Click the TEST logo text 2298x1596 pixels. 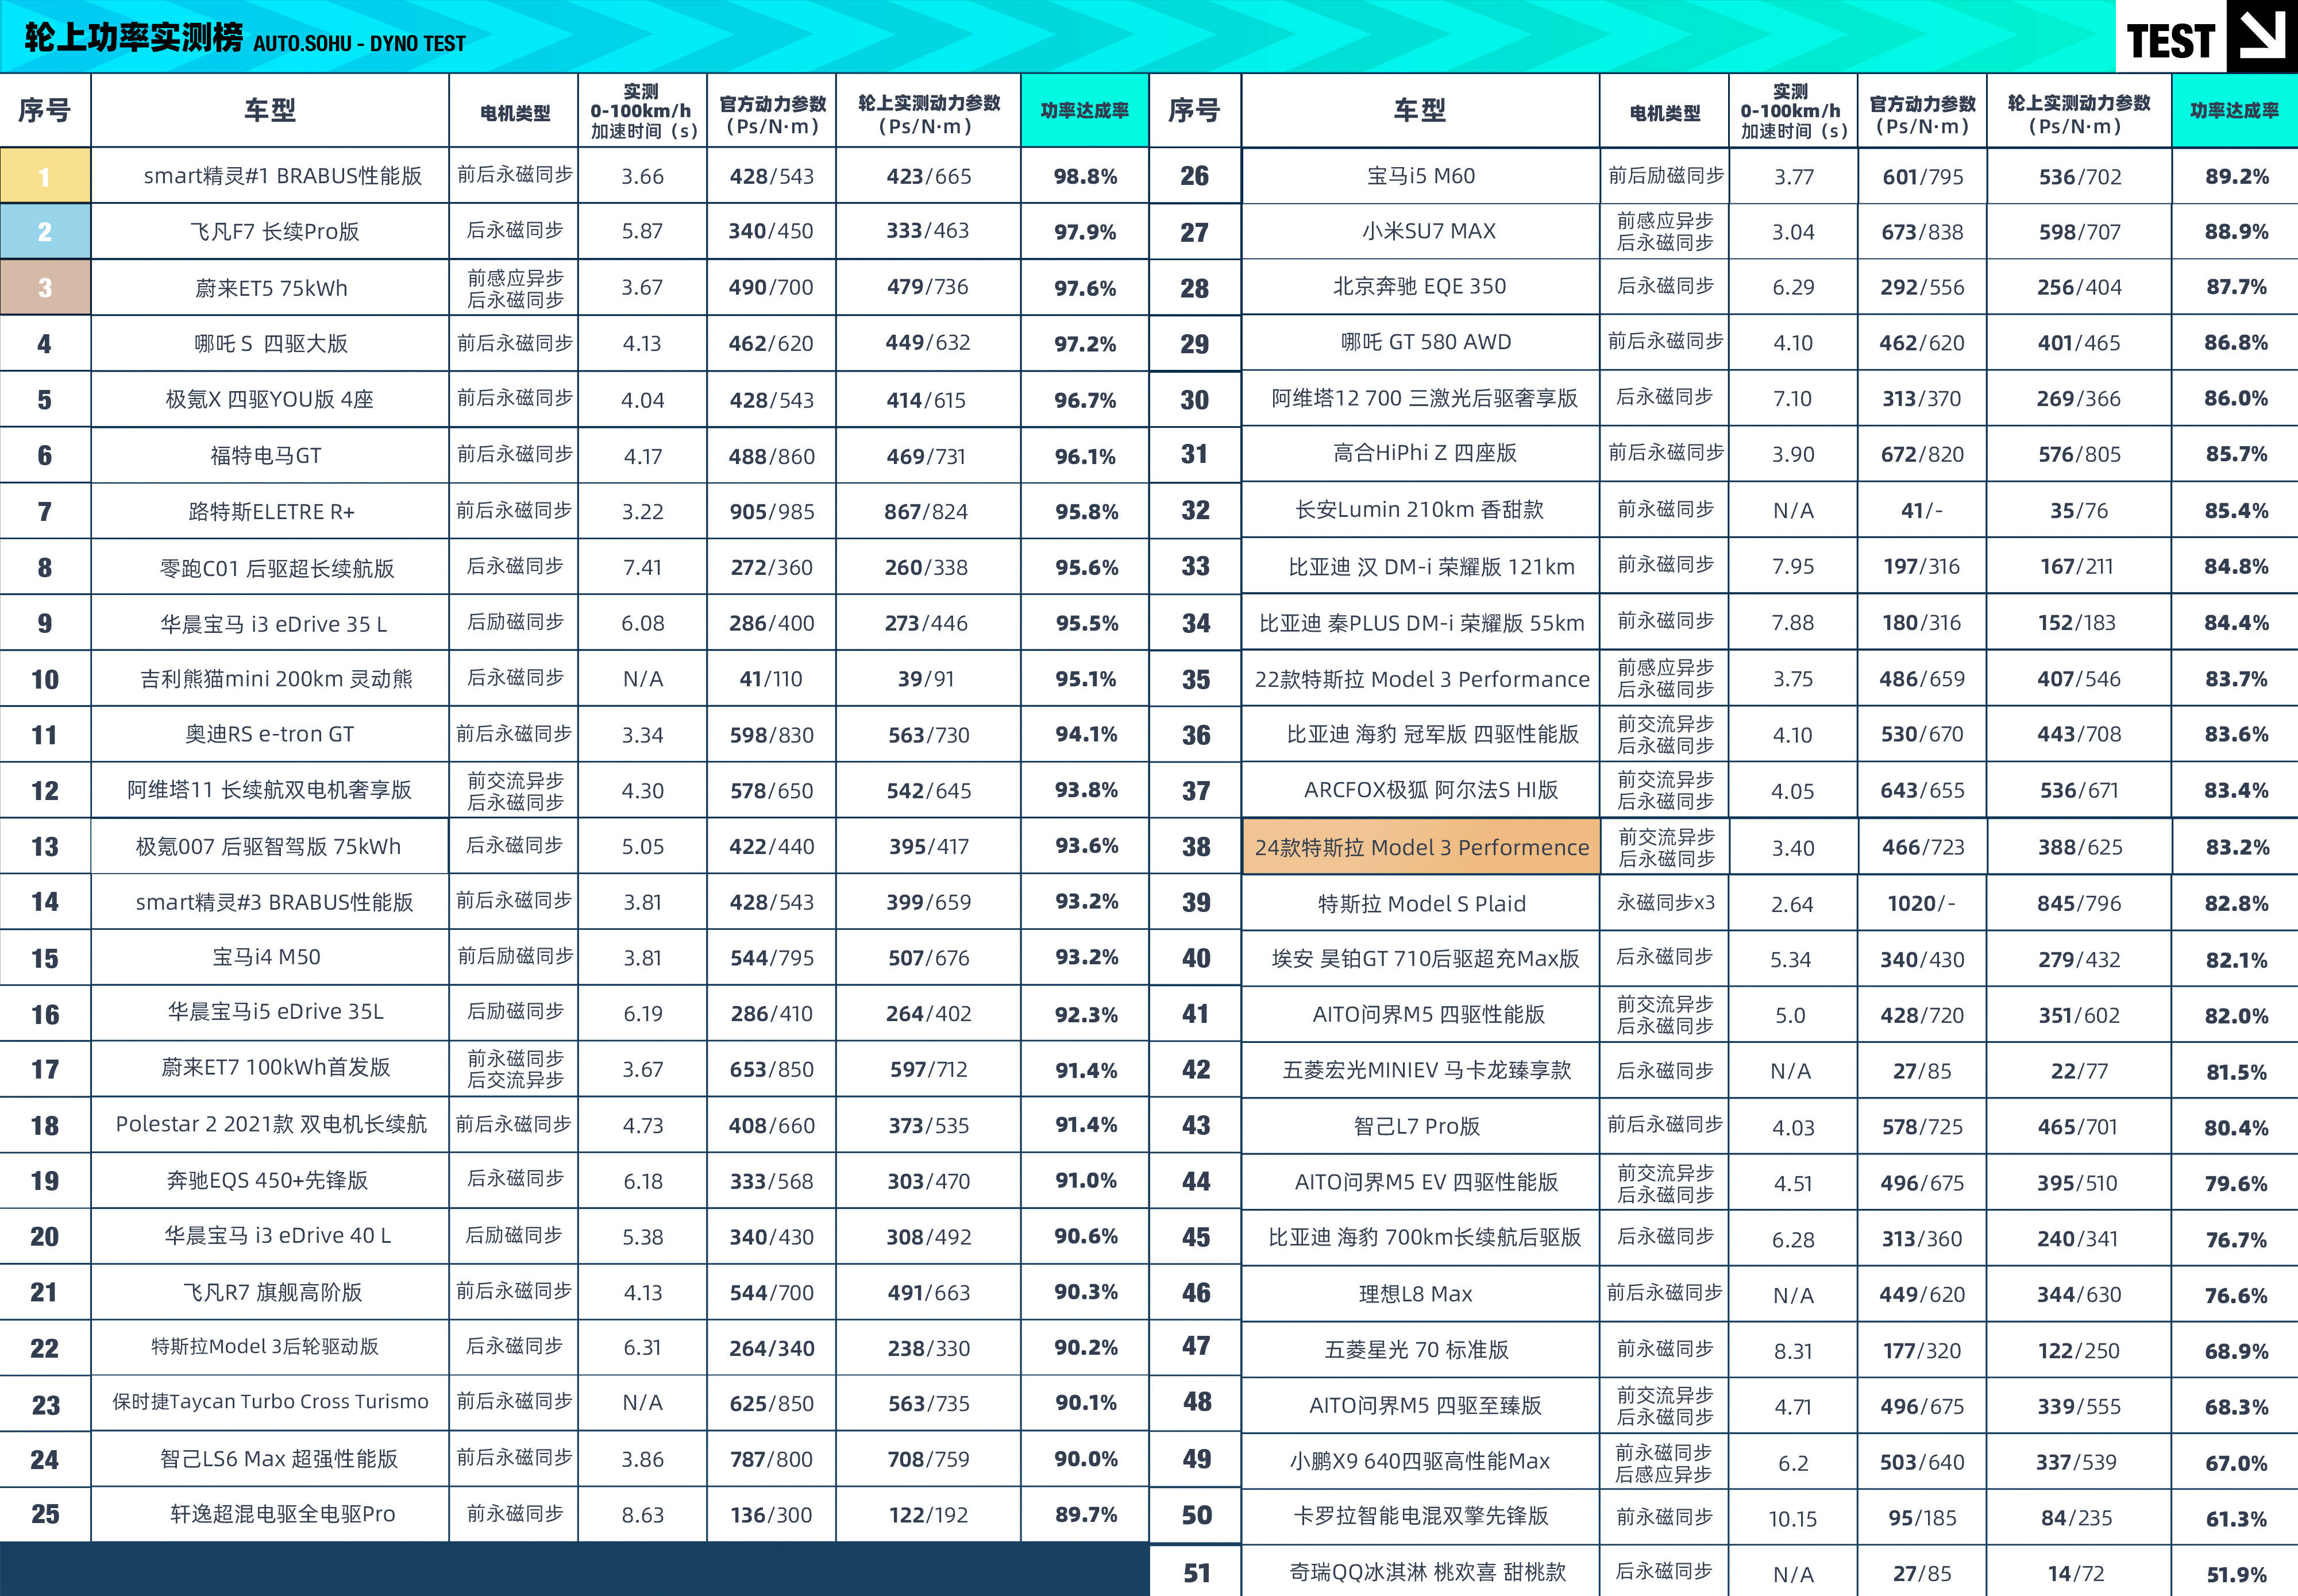coord(2170,41)
